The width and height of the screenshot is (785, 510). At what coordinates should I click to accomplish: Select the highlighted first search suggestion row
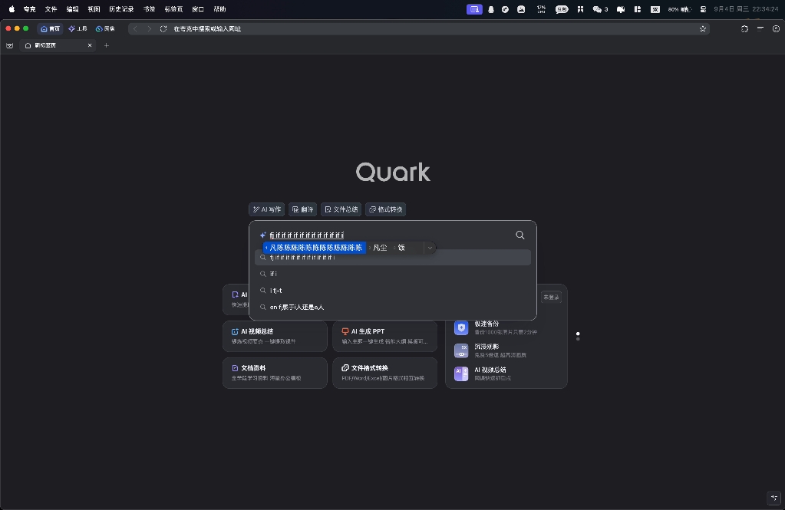pyautogui.click(x=393, y=257)
